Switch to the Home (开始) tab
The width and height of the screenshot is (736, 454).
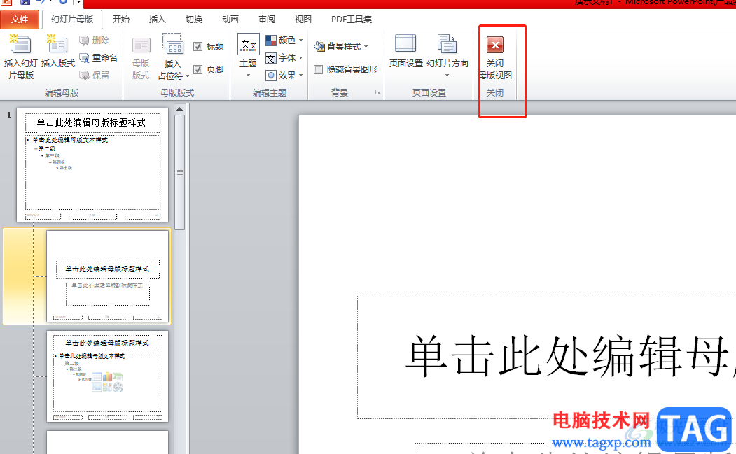121,19
